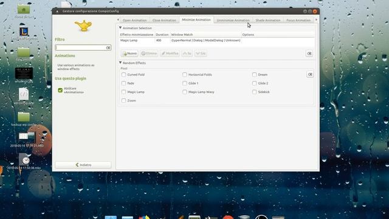389x219 pixels.
Task: Click the 400 duration value
Action: (x=159, y=40)
